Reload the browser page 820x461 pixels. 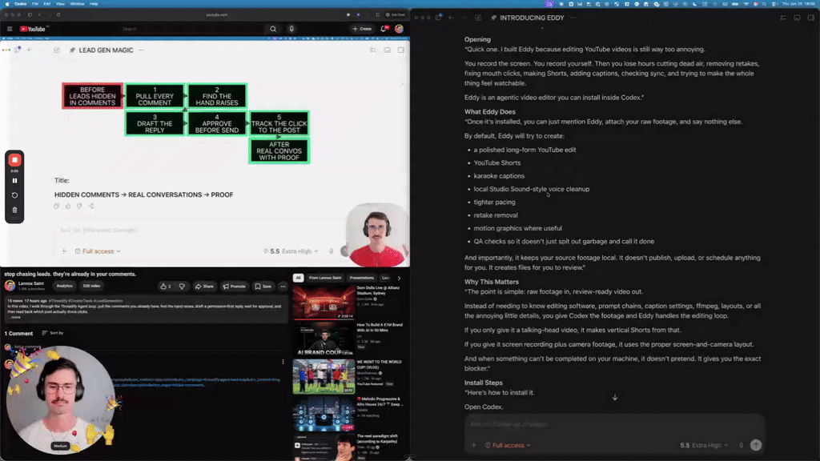point(58,14)
